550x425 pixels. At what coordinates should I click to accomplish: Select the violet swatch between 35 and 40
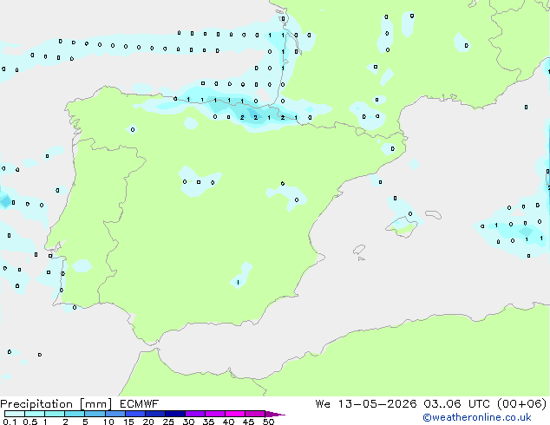pyautogui.click(x=215, y=414)
